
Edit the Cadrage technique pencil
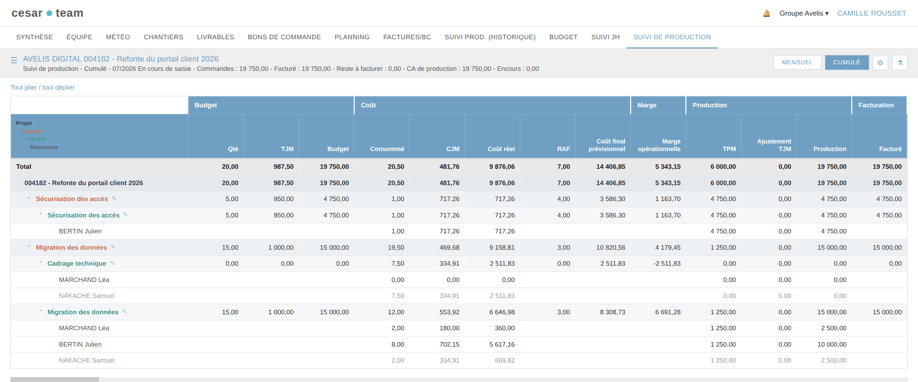click(112, 263)
